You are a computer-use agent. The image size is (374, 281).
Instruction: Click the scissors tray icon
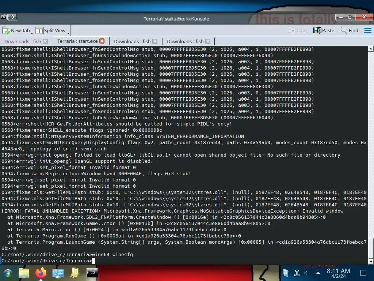(297, 273)
